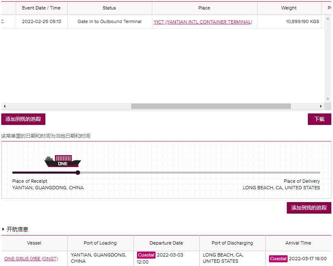Viewport: 333px width, 266px height.
Task: Open the YICT Yantian Intl Container Terminal link
Action: pyautogui.click(x=203, y=22)
